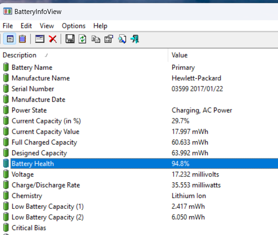Viewport: 278px width, 235px height.
Task: Click the battery icon beside Full Charged Capacity
Action: [x=6, y=142]
